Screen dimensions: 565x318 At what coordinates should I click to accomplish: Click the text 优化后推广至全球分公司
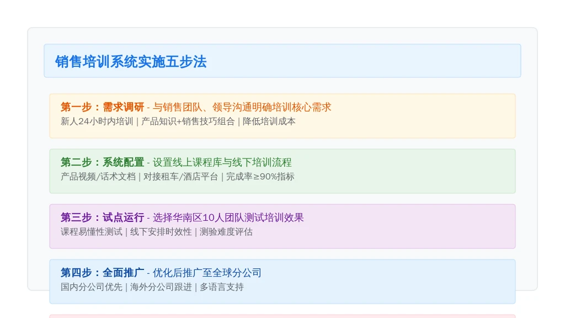pyautogui.click(x=207, y=273)
